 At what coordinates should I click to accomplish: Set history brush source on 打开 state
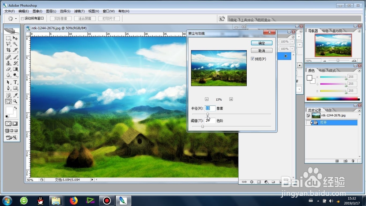308,122
